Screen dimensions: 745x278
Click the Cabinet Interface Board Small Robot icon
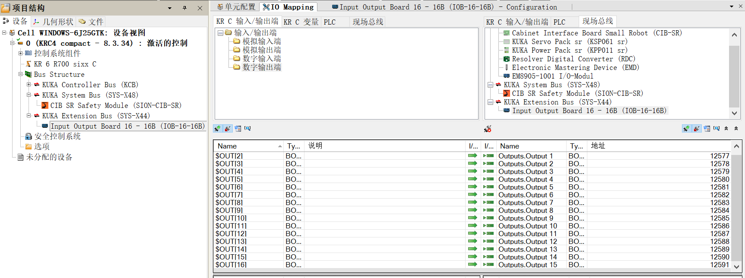[x=507, y=33]
